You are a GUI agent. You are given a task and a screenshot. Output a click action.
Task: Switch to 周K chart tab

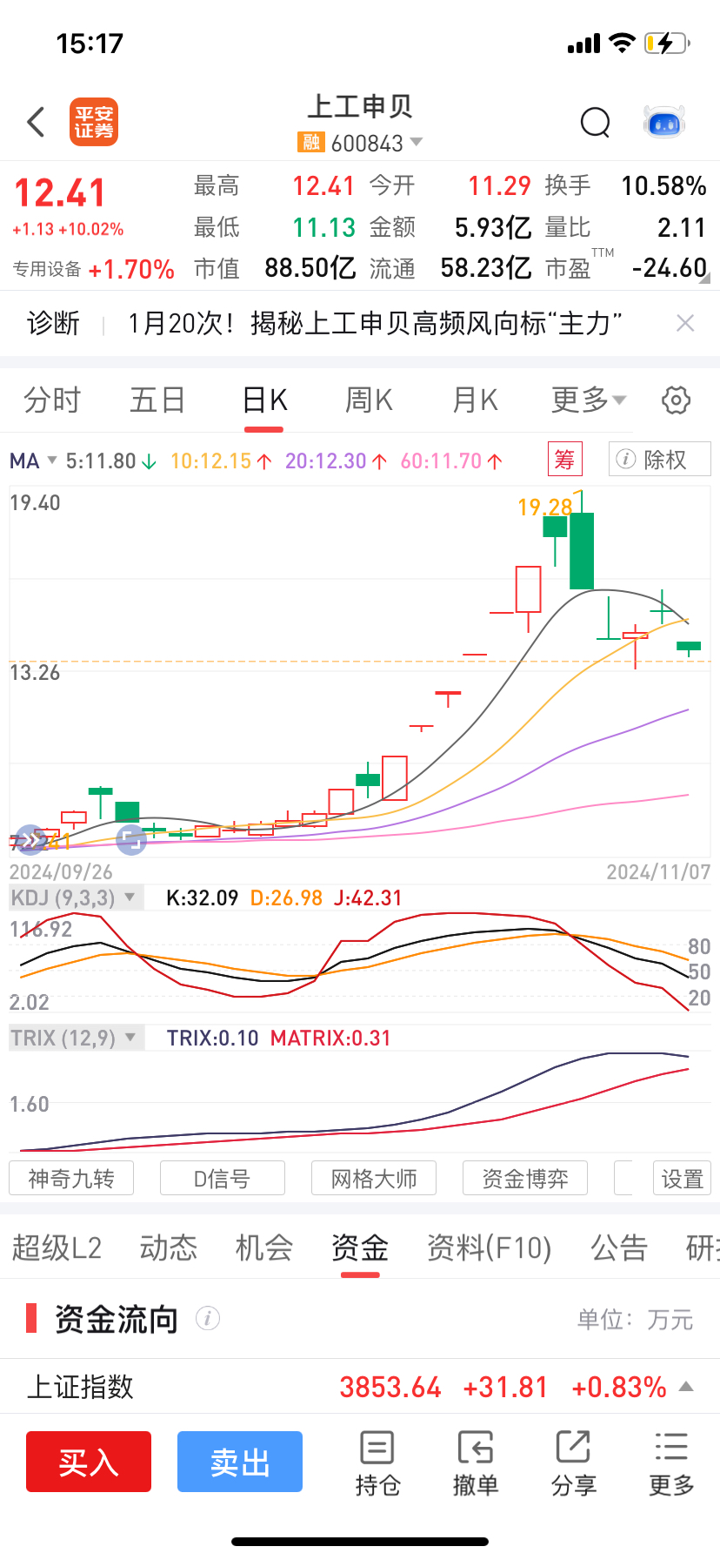[369, 400]
